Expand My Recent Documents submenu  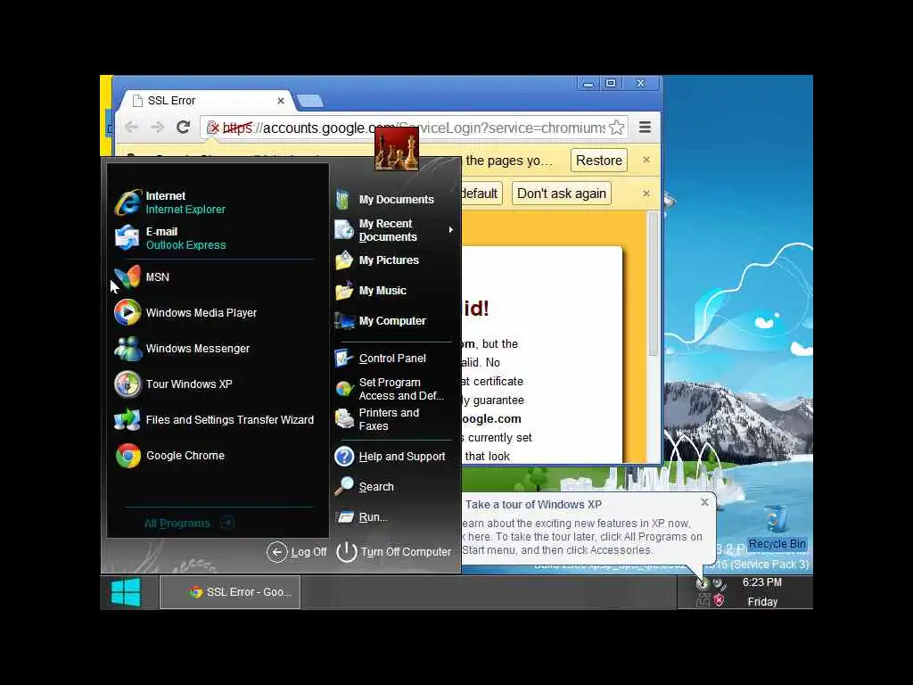pos(395,230)
